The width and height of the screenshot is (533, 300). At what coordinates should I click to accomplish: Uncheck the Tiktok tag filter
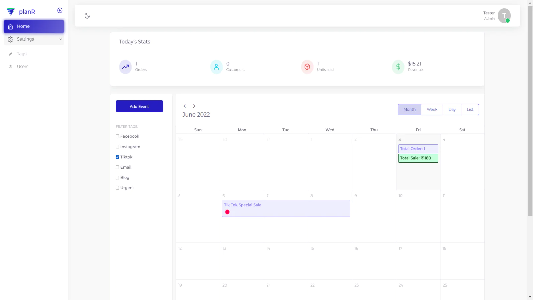pyautogui.click(x=117, y=157)
